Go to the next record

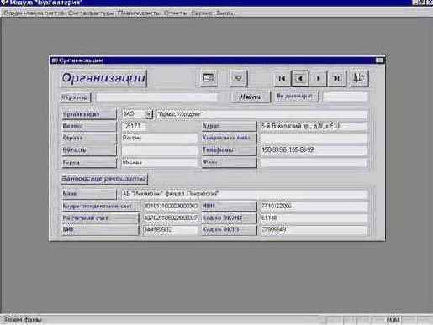[x=319, y=78]
